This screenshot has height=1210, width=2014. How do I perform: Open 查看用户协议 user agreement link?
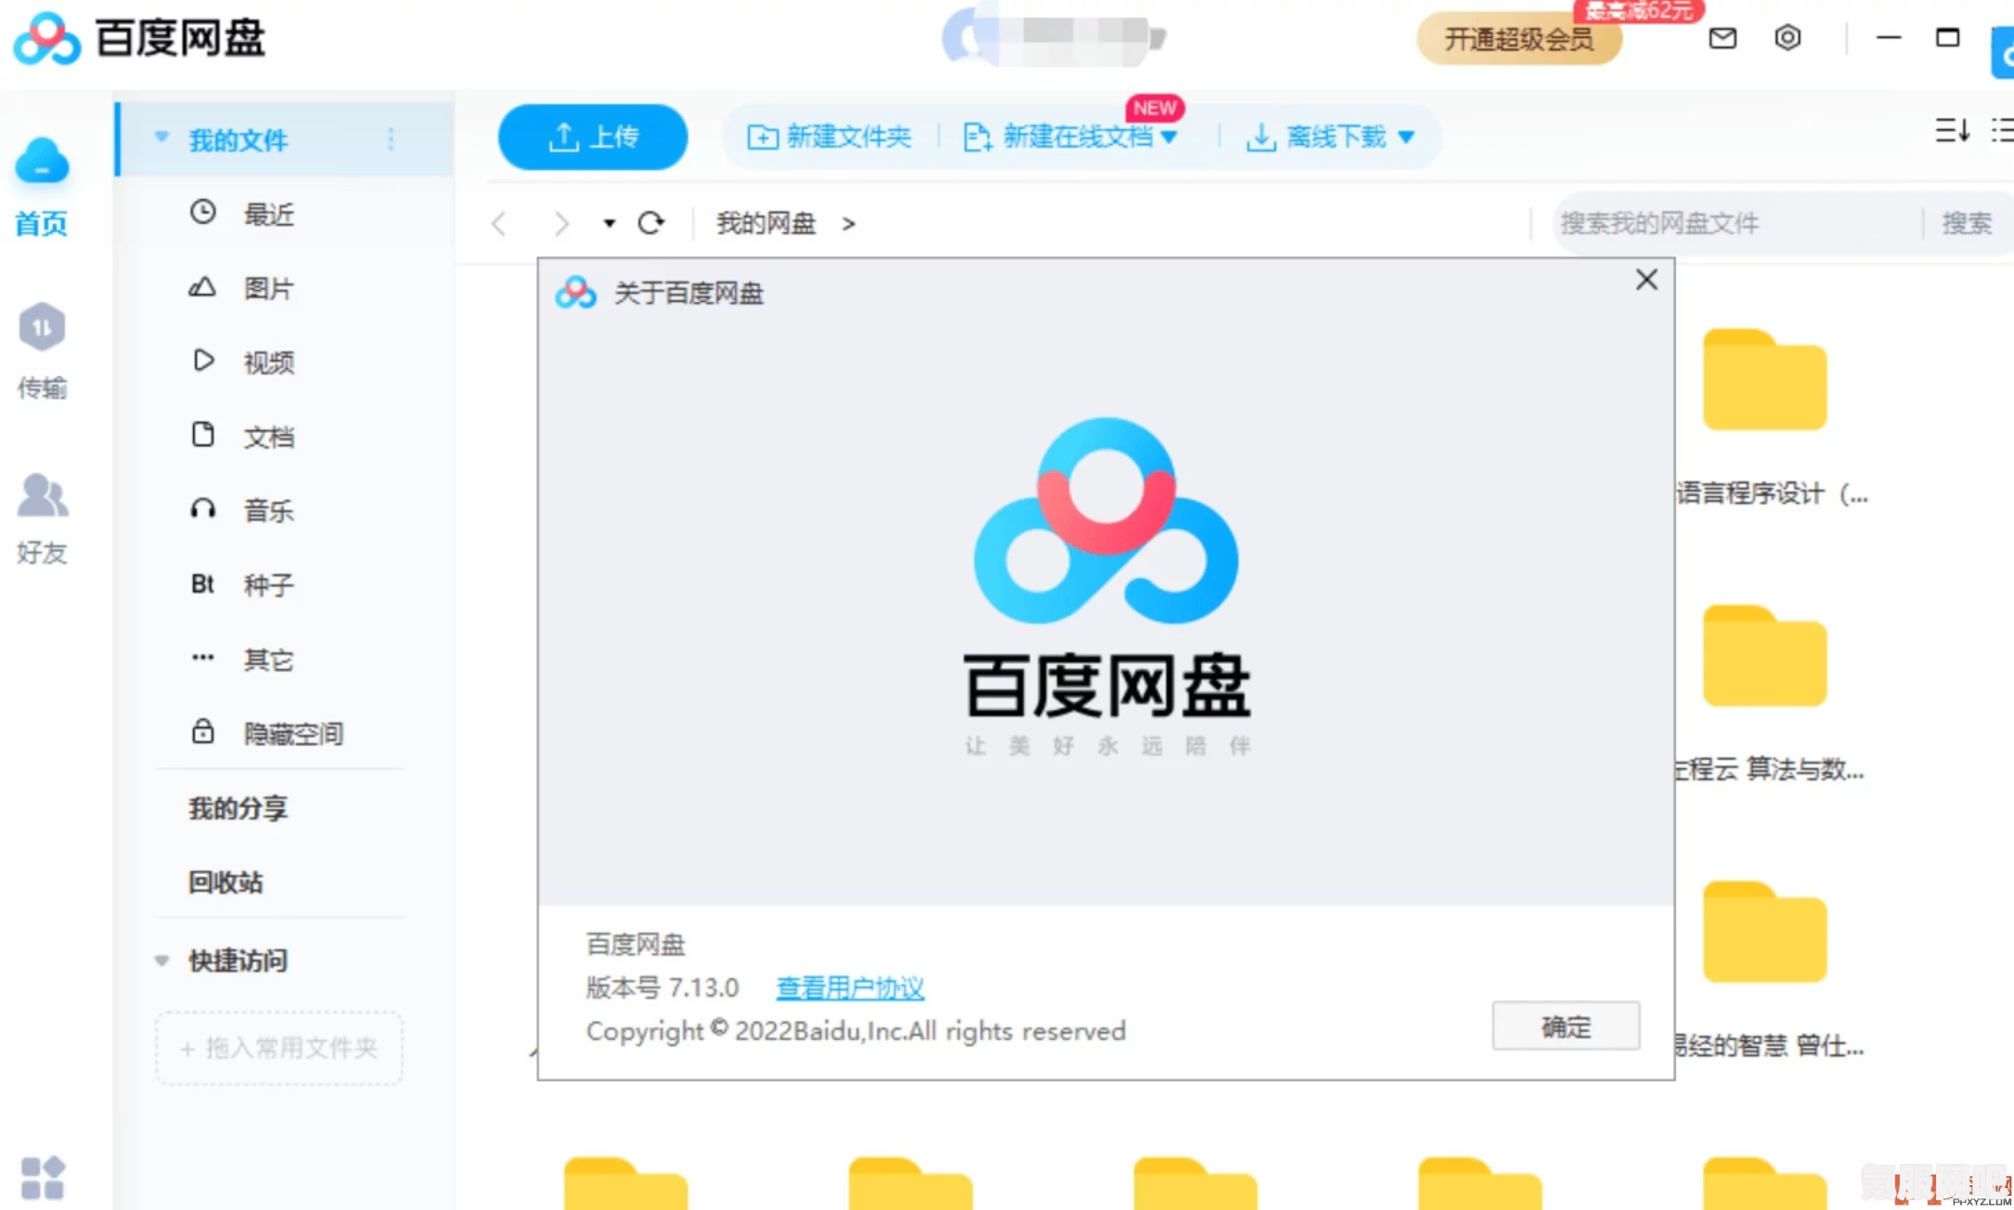tap(850, 988)
